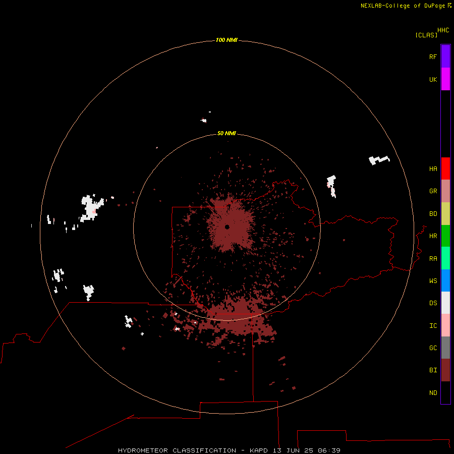The height and width of the screenshot is (454, 454).
Task: Pick the yellow BD legend swatch
Action: pyautogui.click(x=445, y=214)
